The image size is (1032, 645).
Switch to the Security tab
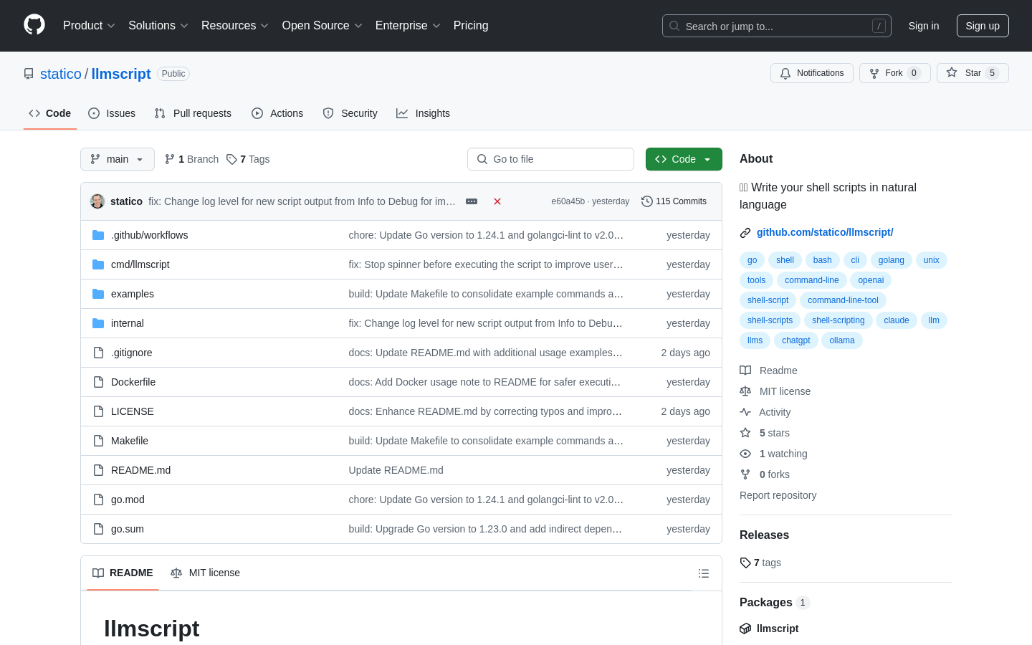(350, 113)
